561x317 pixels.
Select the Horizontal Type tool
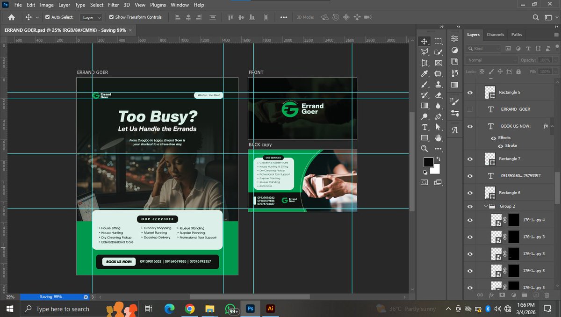coord(424,127)
